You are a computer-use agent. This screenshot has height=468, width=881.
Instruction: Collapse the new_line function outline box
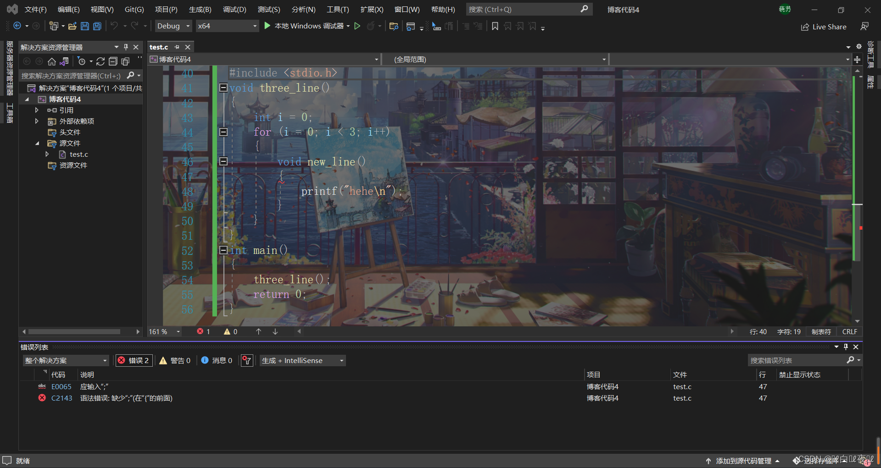(x=223, y=161)
